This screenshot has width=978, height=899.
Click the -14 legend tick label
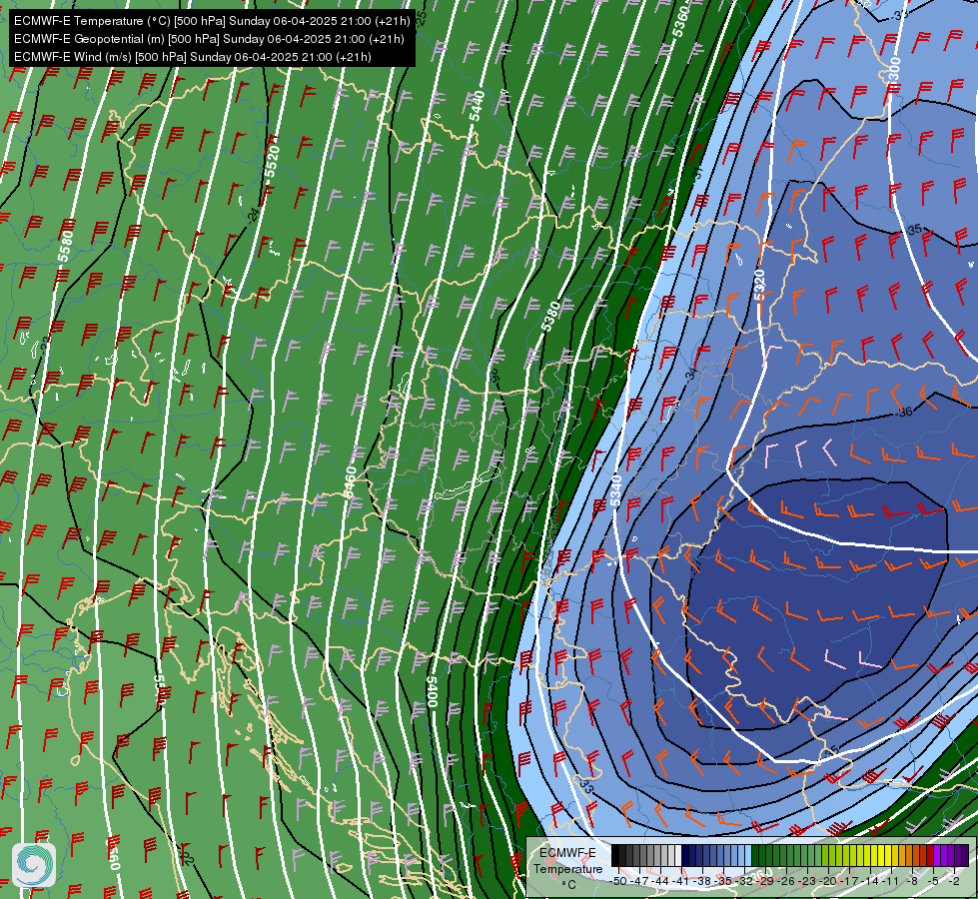(x=869, y=881)
